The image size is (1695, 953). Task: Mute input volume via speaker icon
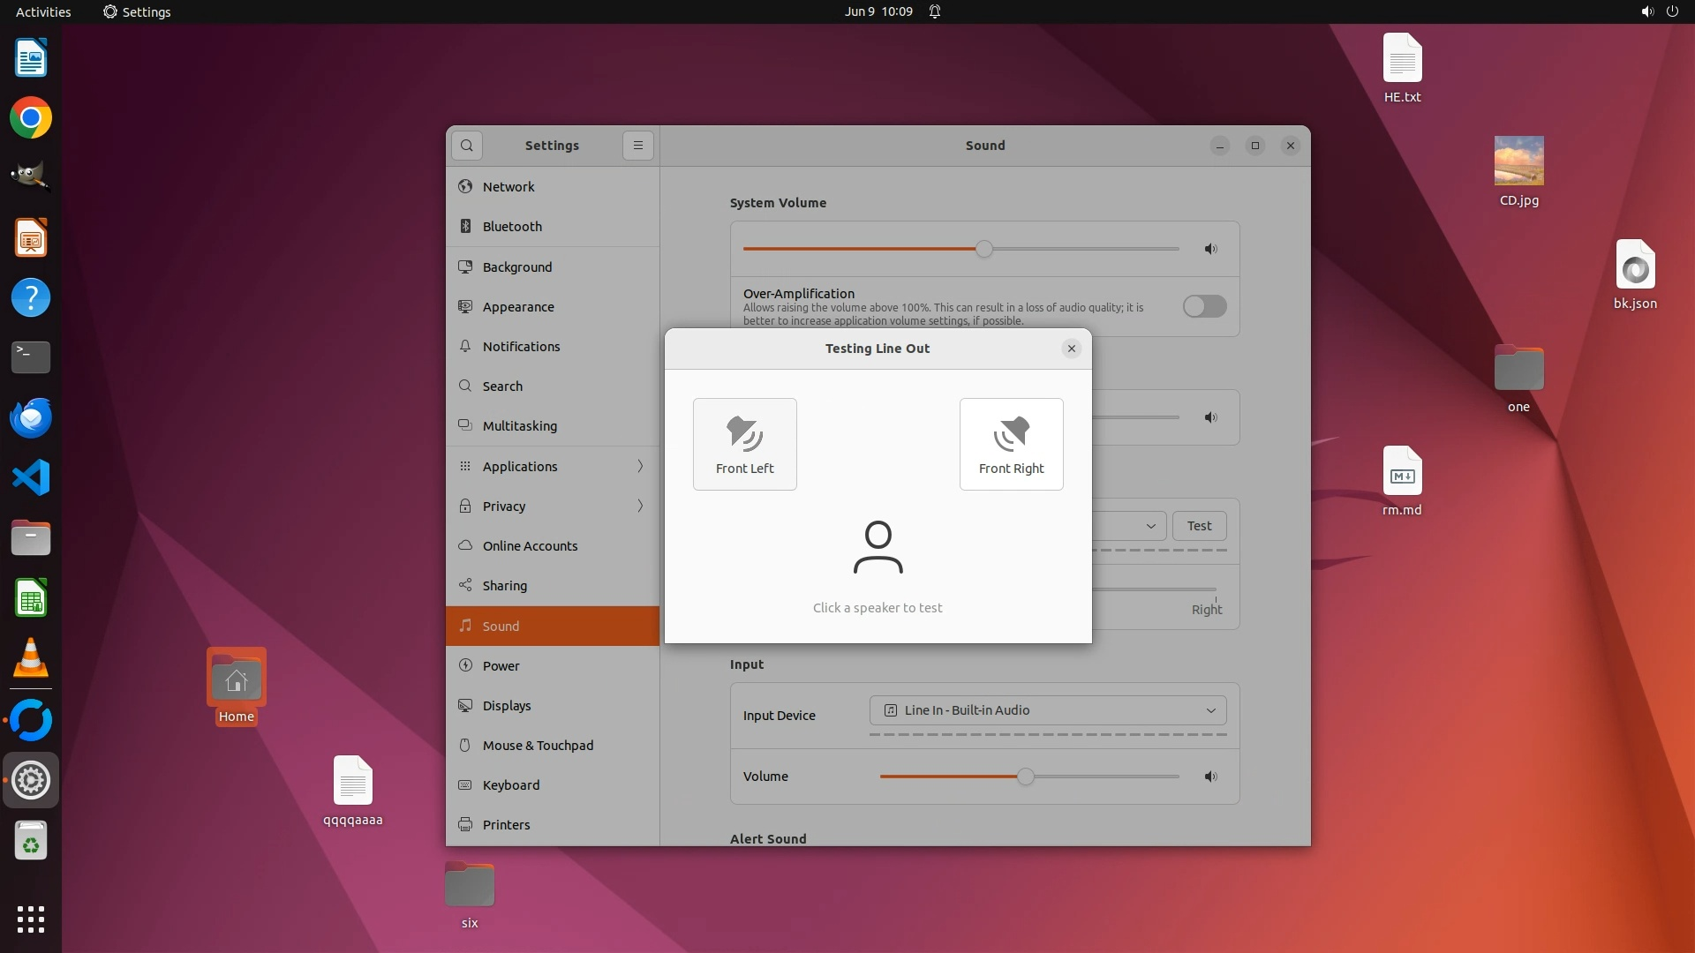1211,777
